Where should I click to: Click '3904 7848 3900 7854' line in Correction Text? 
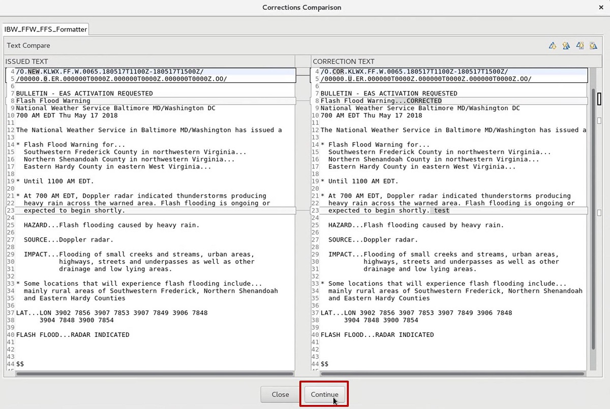pyautogui.click(x=381, y=320)
